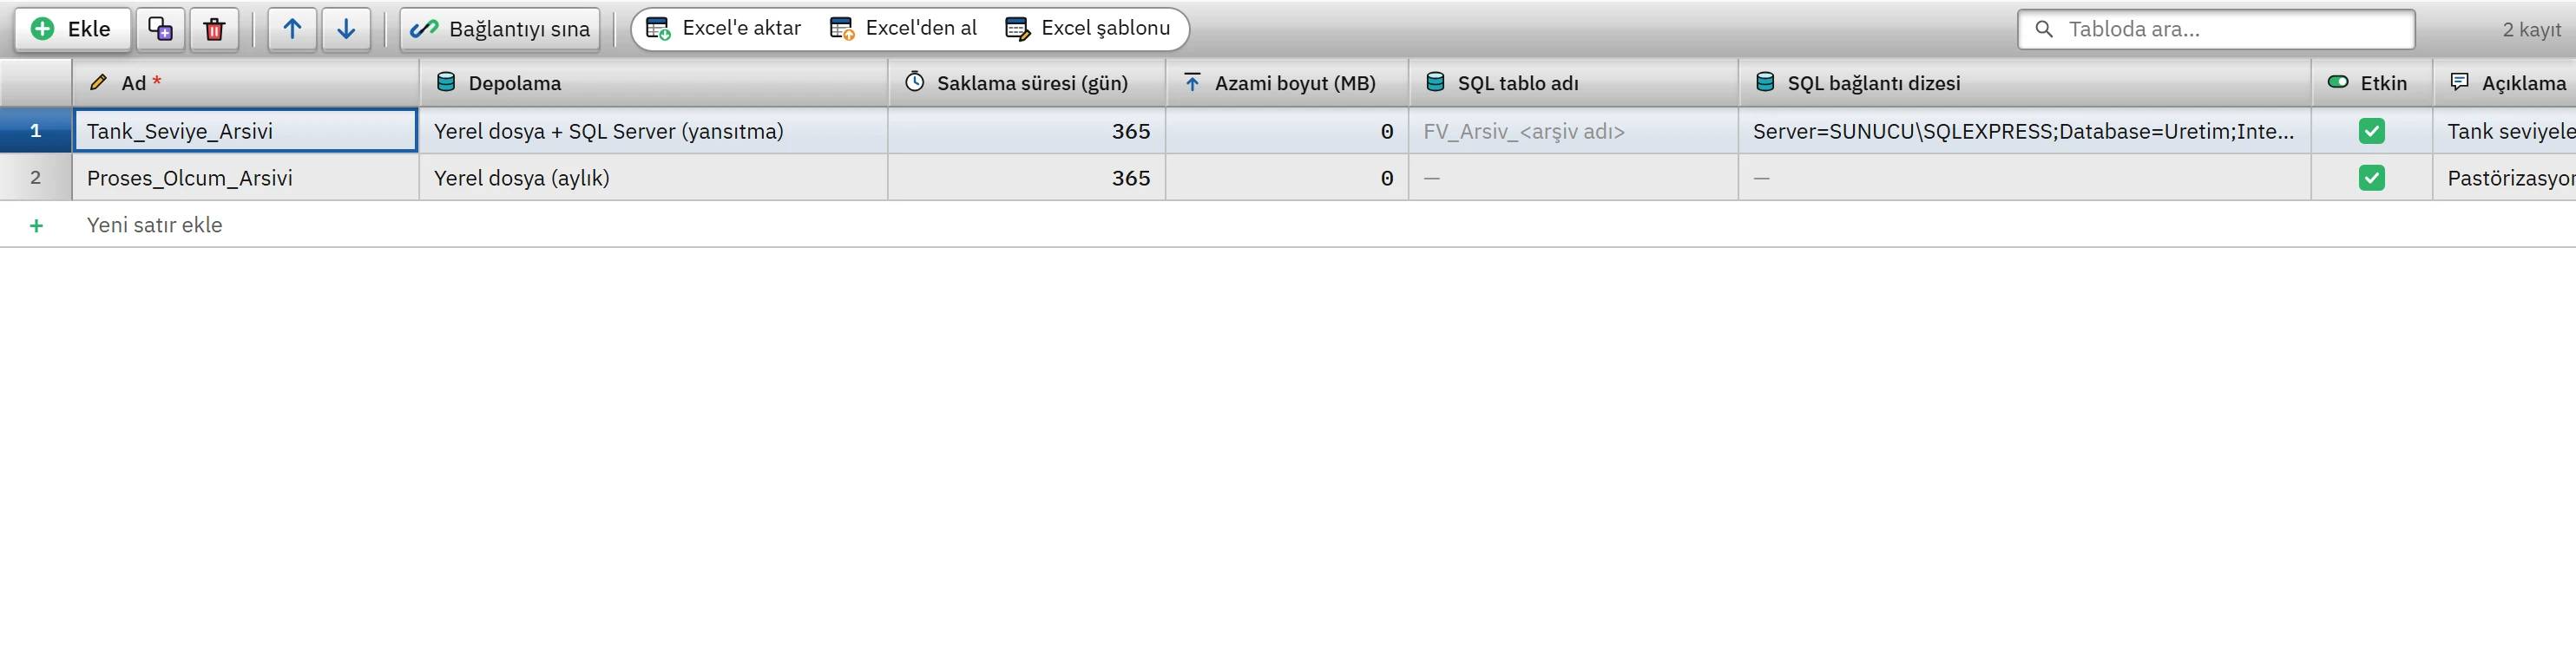Click the SQL tablo adı column header

tap(1573, 83)
